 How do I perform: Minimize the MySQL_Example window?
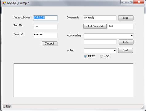coord(124,2)
